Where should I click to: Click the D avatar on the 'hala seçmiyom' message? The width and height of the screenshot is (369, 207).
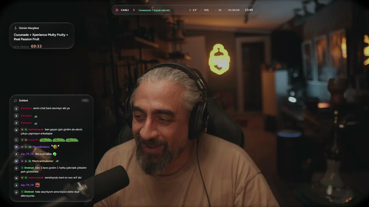click(16, 192)
